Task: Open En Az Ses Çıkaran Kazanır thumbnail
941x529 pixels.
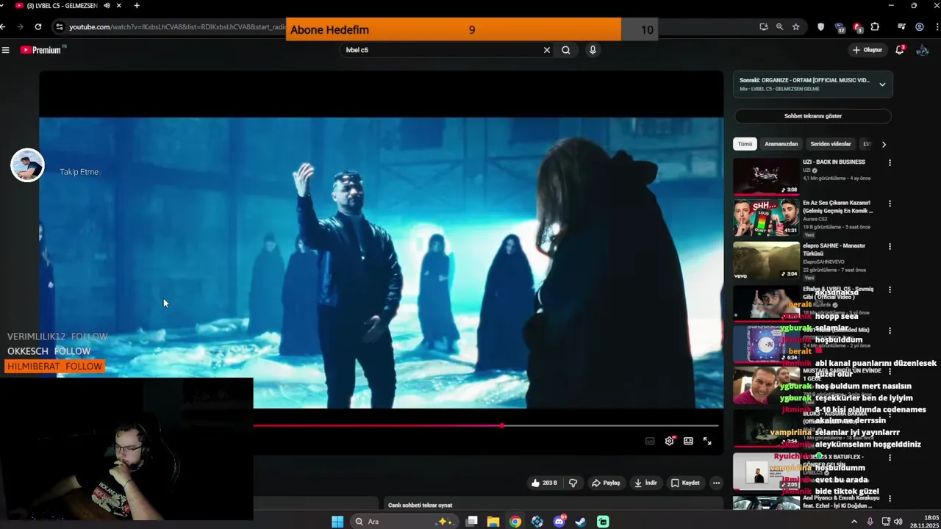Action: (766, 217)
